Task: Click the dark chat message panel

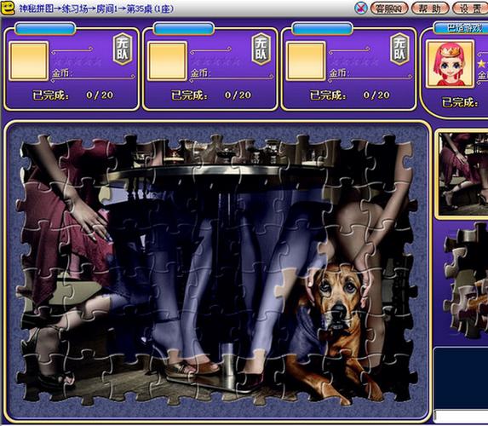Action: [461, 377]
